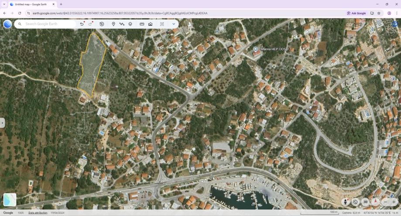Click the imagery date 19/06/2024
The width and height of the screenshot is (401, 216).
pyautogui.click(x=58, y=213)
